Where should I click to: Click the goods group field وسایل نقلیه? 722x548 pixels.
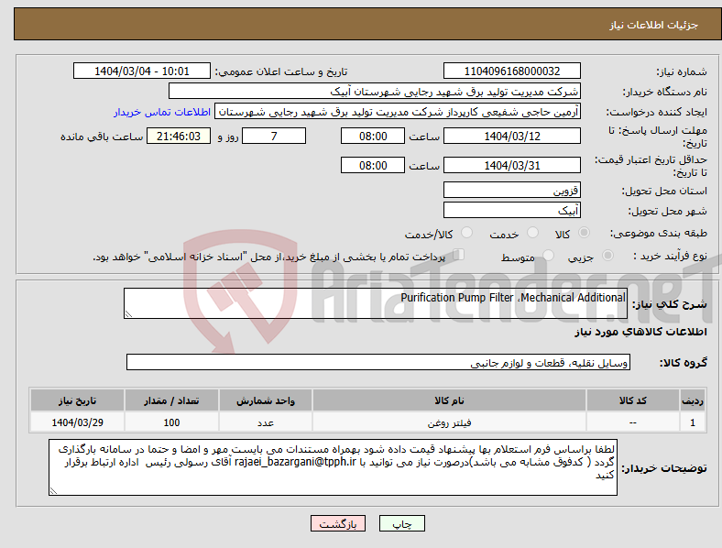(x=378, y=362)
